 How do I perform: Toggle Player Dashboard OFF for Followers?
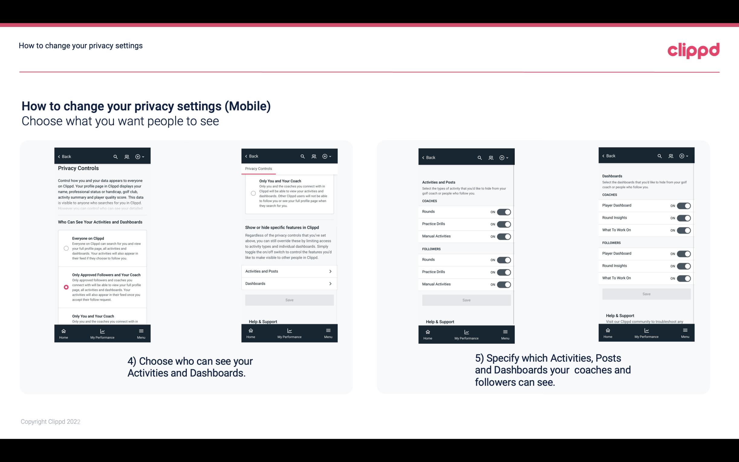[683, 253]
